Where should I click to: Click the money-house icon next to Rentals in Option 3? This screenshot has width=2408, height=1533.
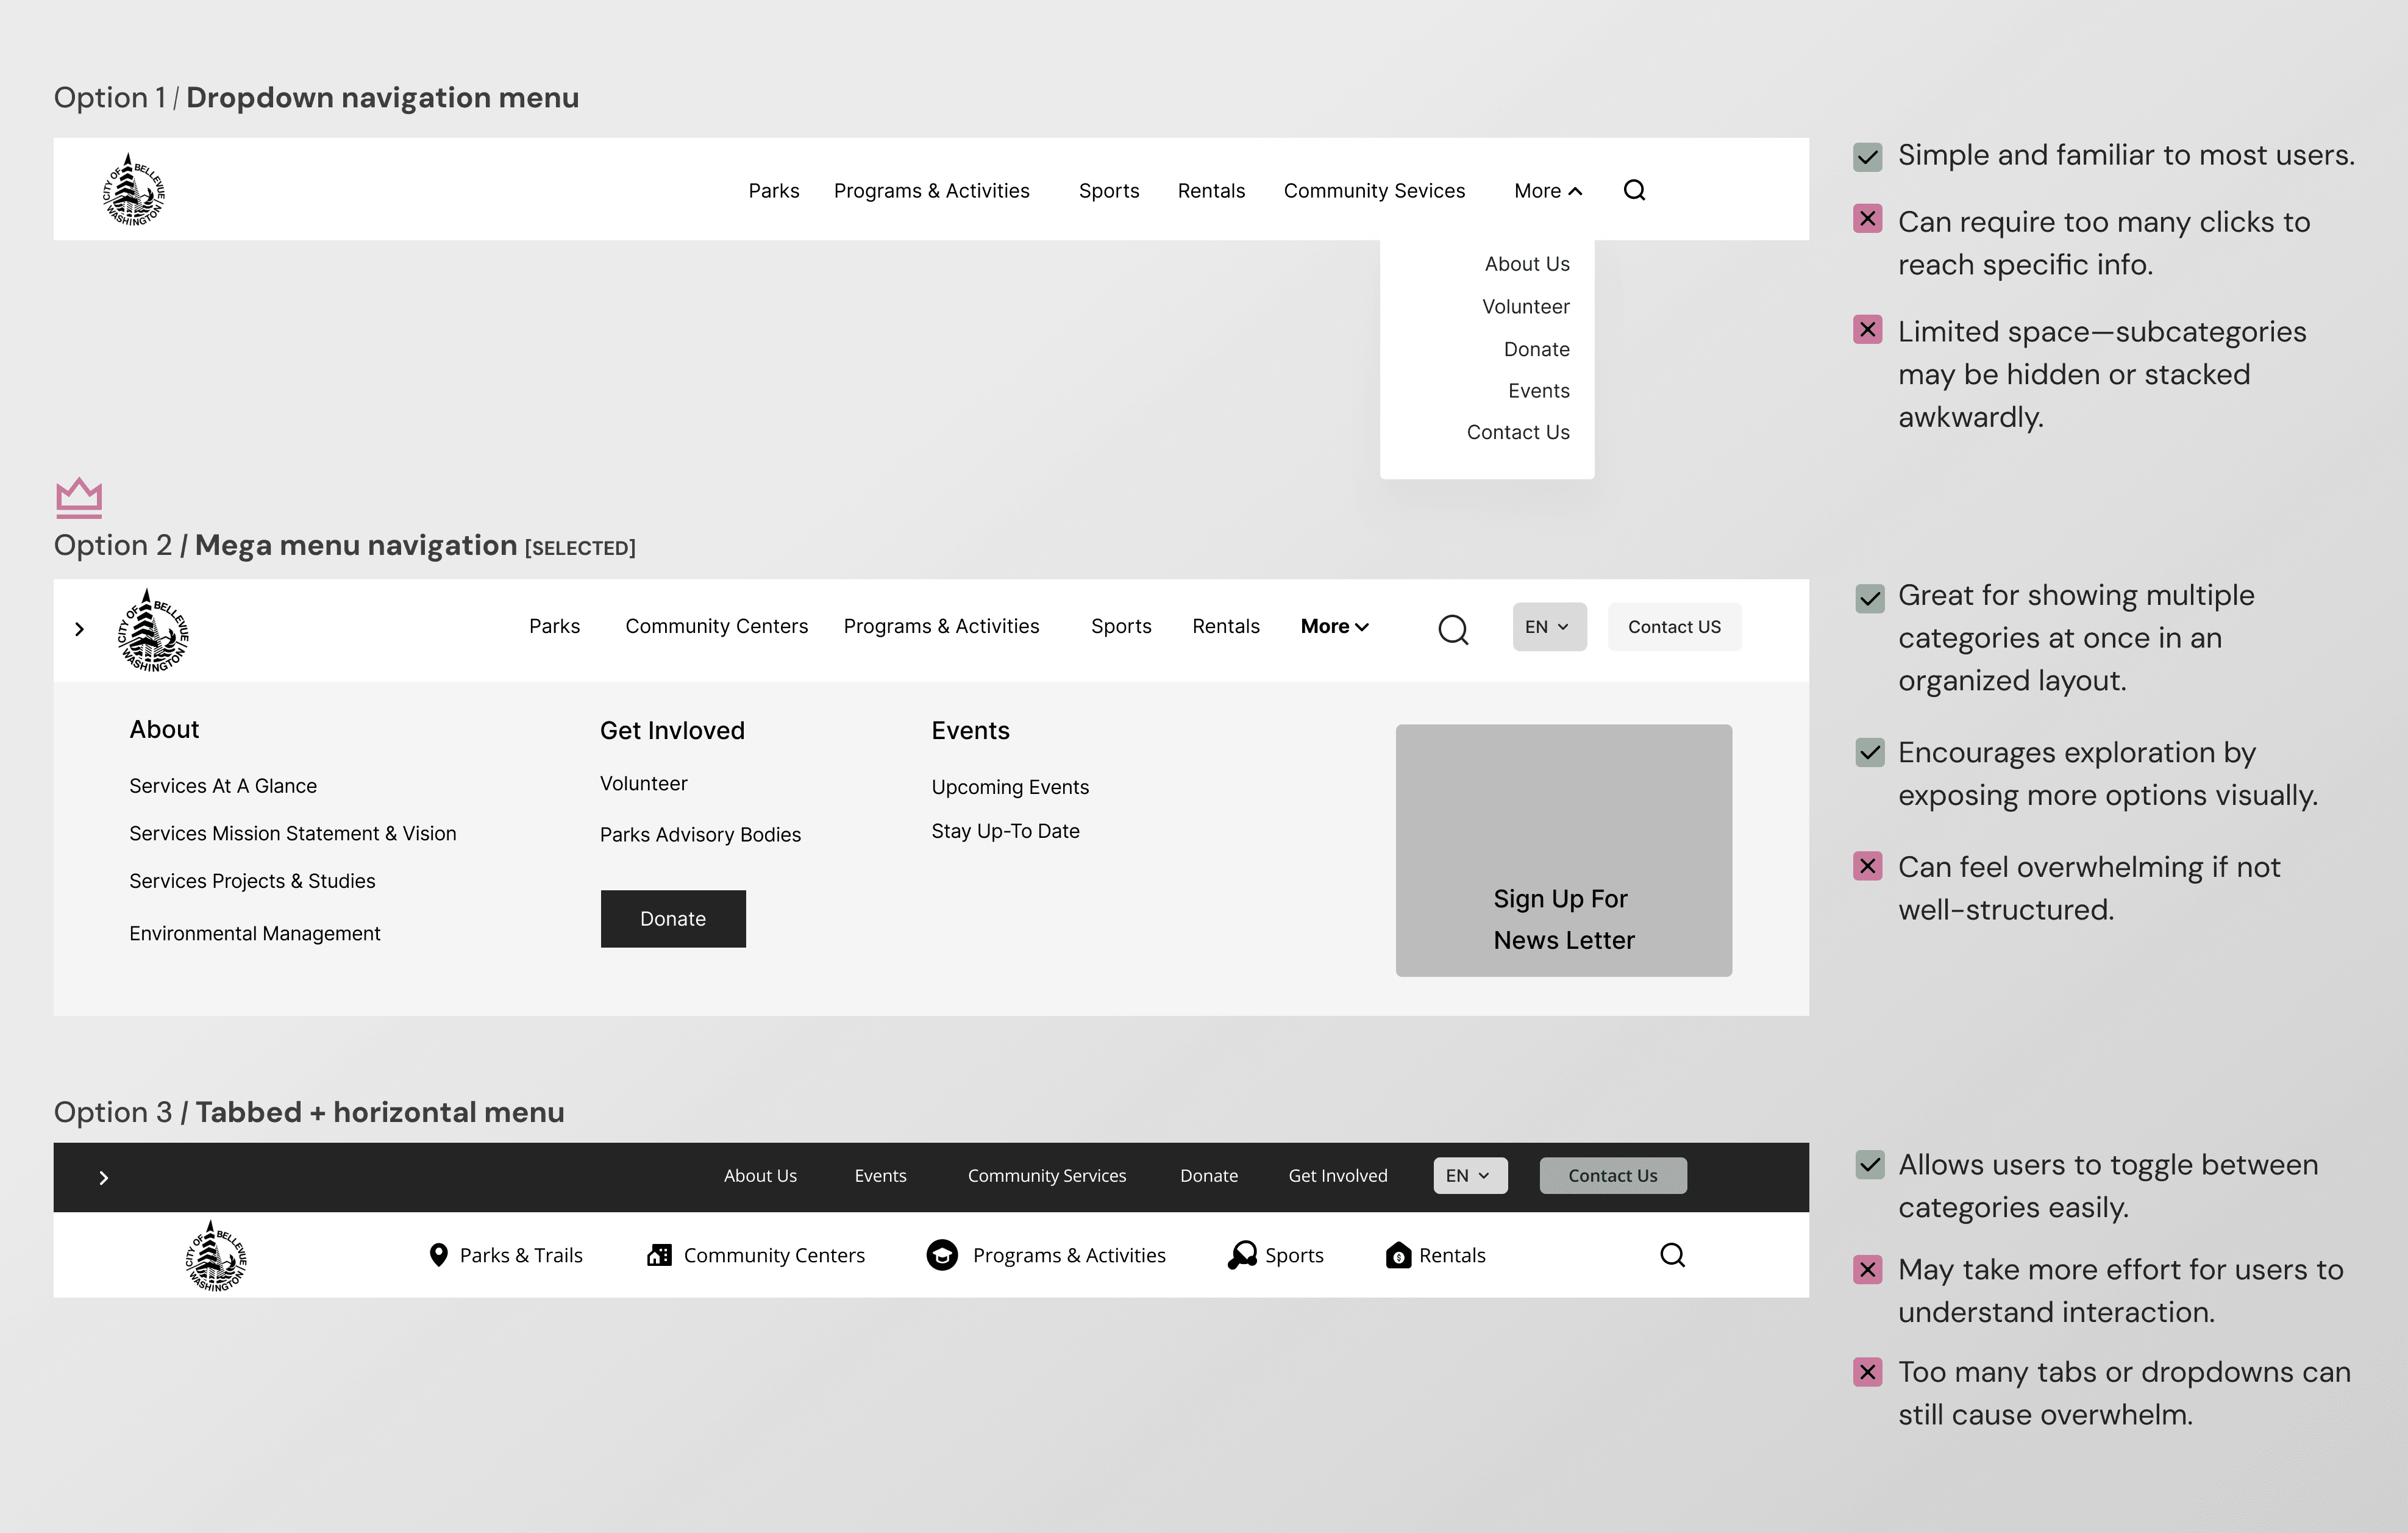(x=1398, y=1255)
